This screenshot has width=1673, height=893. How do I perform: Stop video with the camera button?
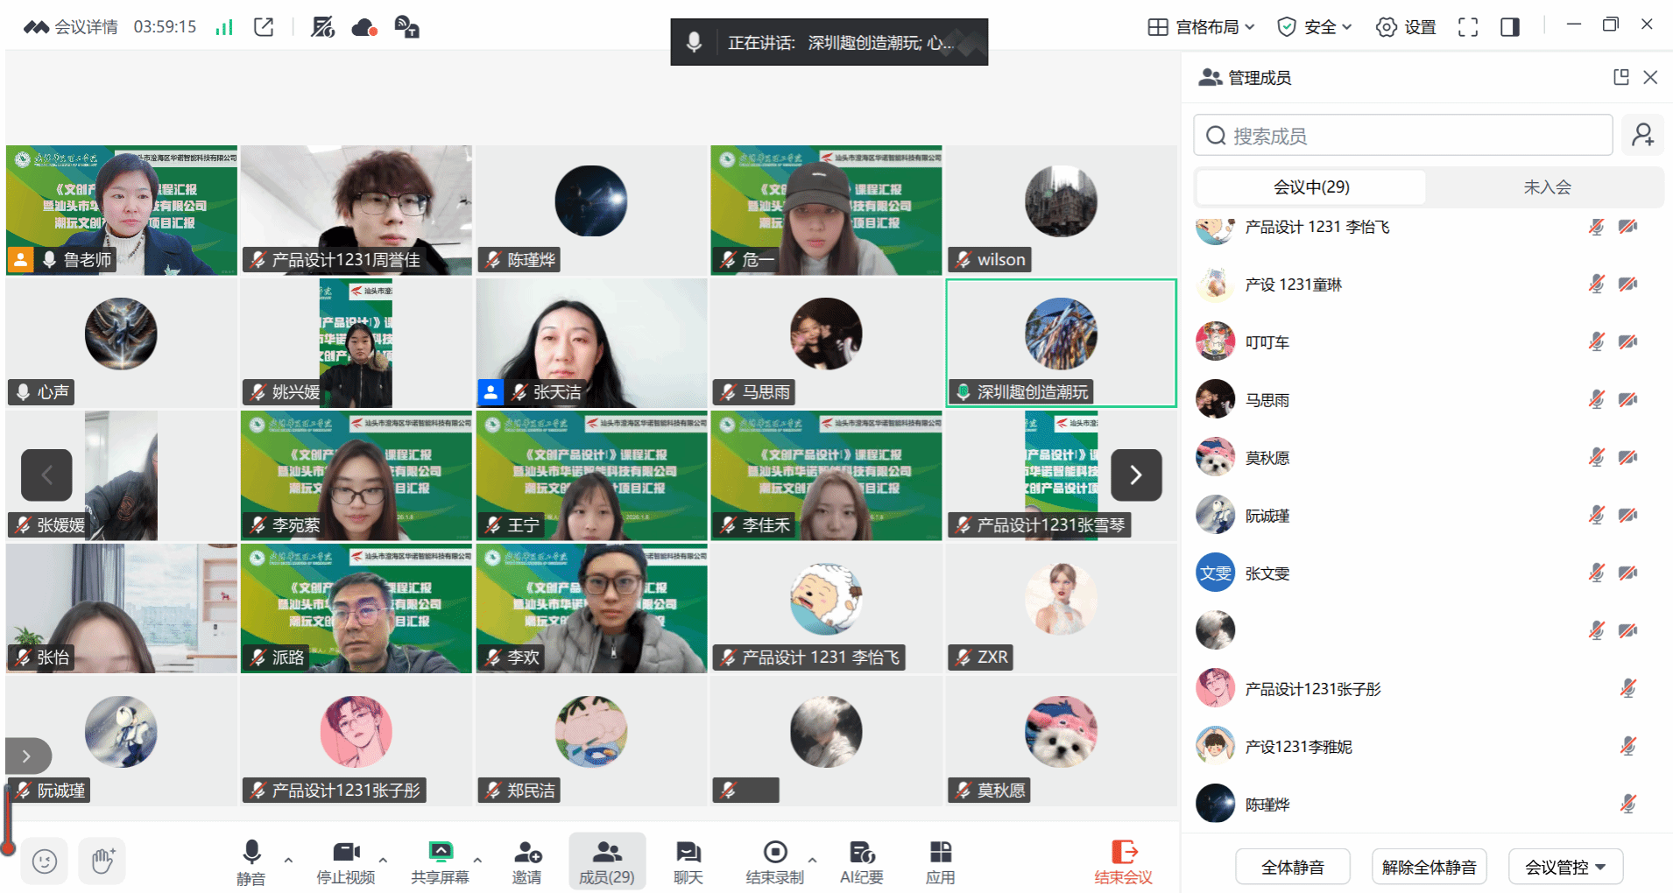345,861
